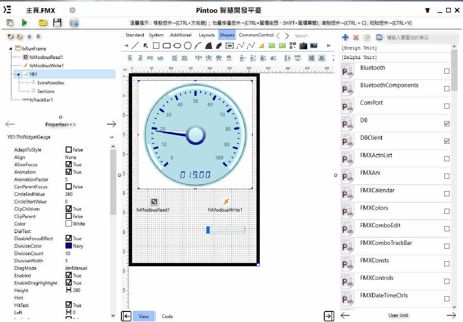This screenshot has width=463, height=322.
Task: Toggle the AllowFocus checkbox
Action: [x=69, y=164]
